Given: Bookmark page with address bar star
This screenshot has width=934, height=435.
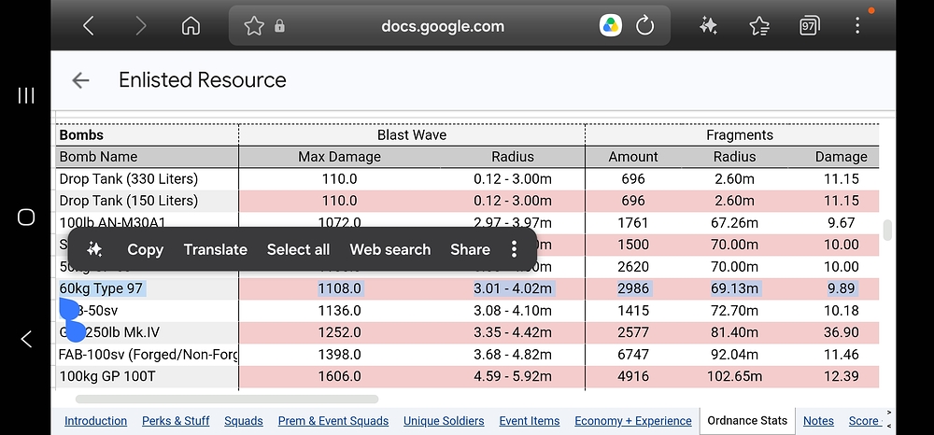Looking at the screenshot, I should tap(254, 25).
